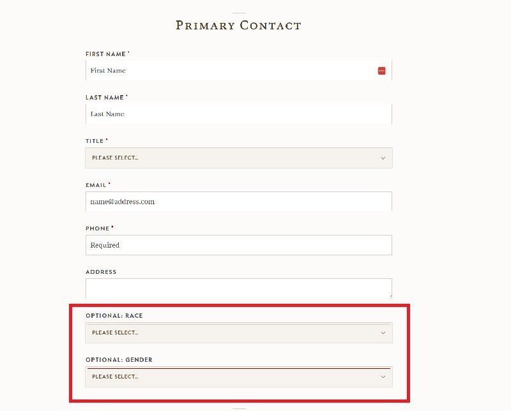Click the Optional: Gender label
The width and height of the screenshot is (511, 411).
pos(119,360)
